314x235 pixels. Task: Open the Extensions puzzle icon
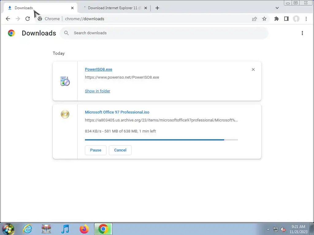click(277, 19)
